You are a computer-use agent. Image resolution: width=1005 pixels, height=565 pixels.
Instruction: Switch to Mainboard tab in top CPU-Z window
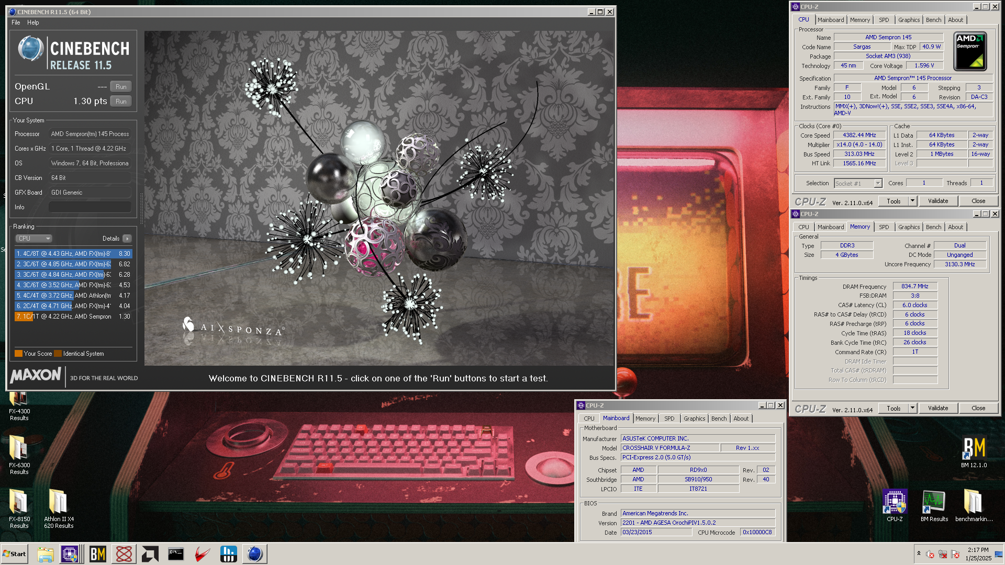click(x=831, y=20)
